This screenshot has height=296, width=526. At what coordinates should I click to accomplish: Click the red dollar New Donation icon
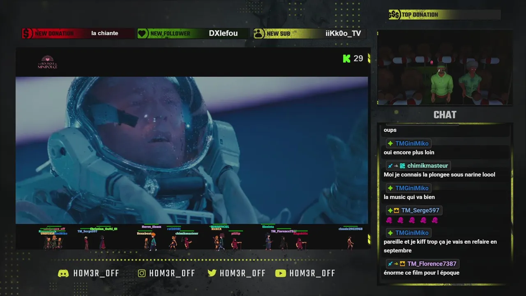point(28,33)
